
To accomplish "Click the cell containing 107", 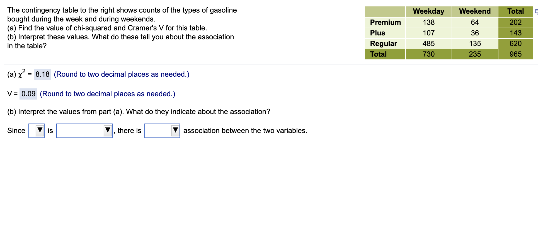I will [x=428, y=33].
